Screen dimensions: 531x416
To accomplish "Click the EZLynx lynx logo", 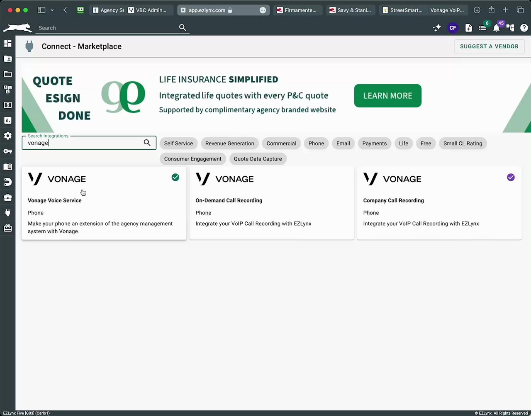I will click(x=17, y=28).
